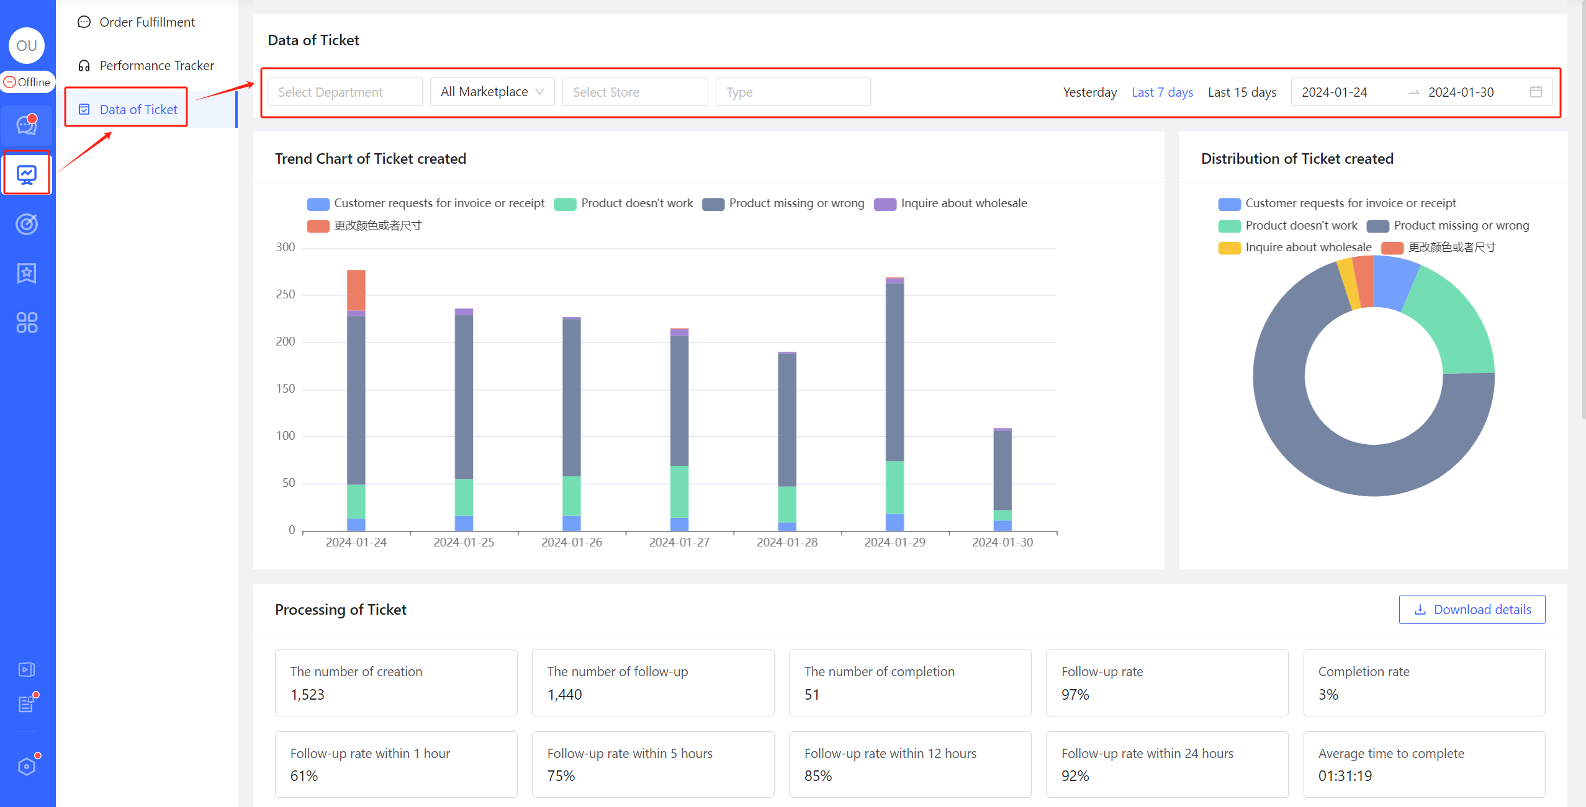
Task: Click Follow-up rate within 24 hours card
Action: pos(1167,764)
